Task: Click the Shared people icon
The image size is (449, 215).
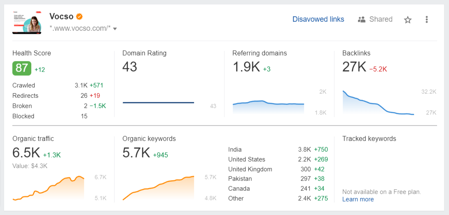Action: click(362, 19)
